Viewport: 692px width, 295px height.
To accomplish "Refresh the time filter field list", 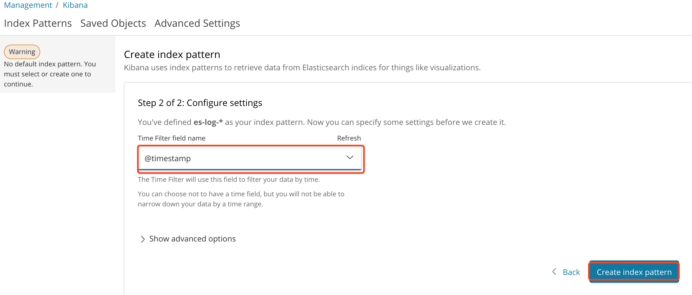I will click(x=349, y=138).
